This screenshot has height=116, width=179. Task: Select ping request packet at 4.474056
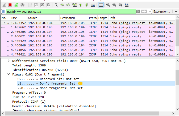pos(88,50)
